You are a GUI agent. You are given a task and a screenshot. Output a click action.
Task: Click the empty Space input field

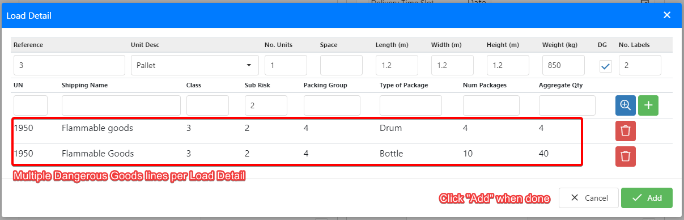(x=341, y=65)
